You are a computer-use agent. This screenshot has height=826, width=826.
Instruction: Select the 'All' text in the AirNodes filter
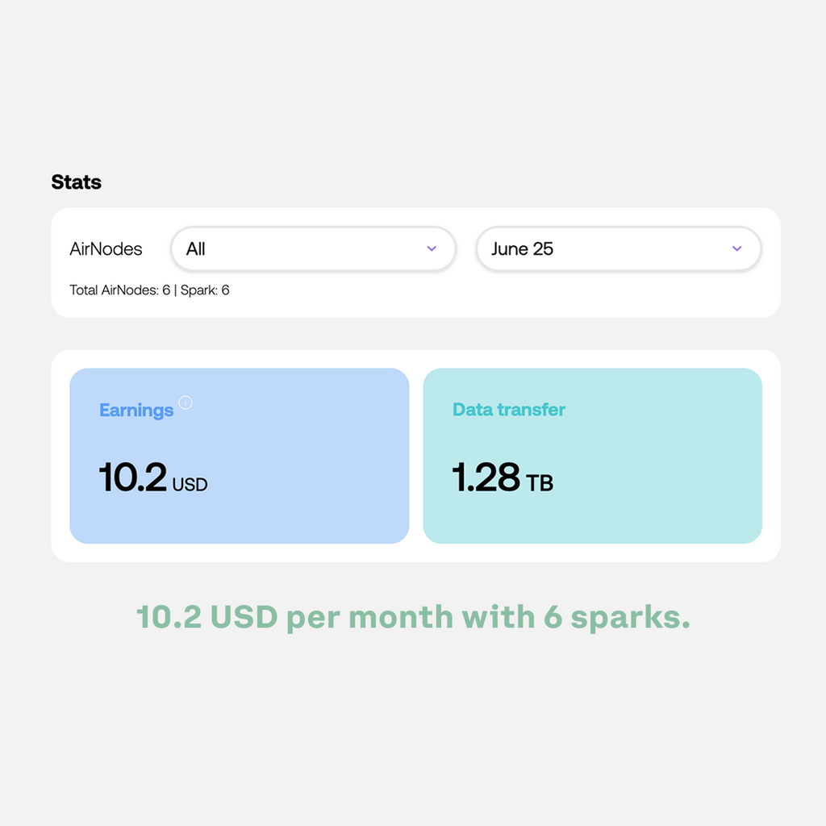click(x=196, y=249)
